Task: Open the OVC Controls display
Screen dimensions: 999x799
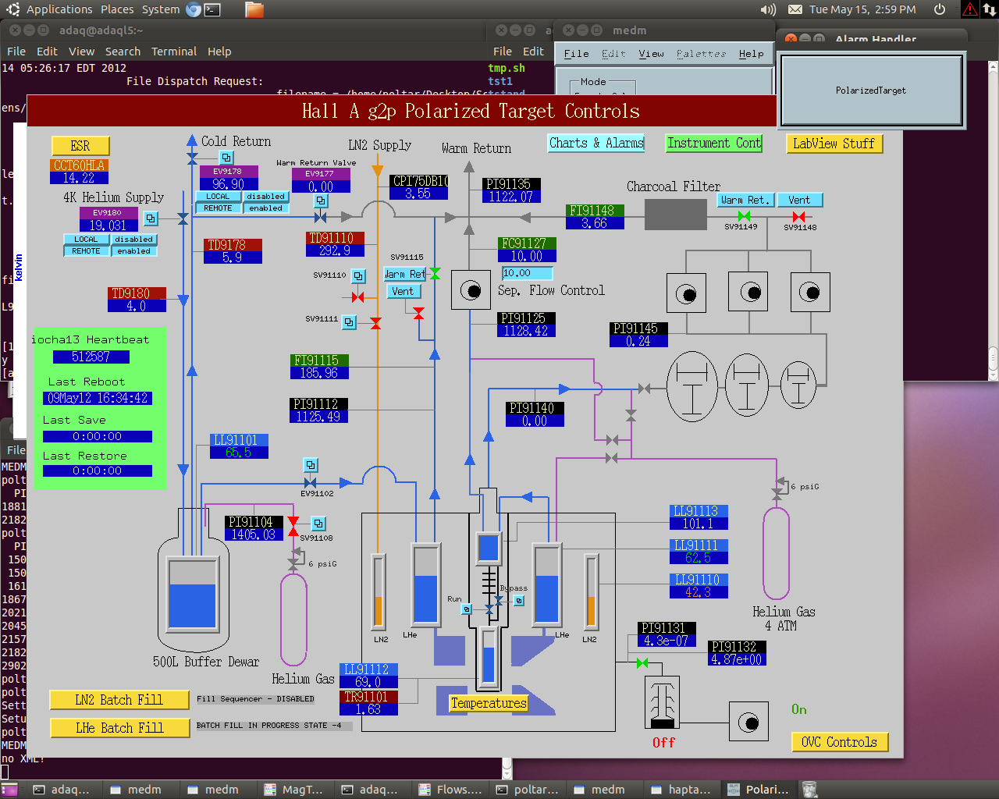Action: click(840, 742)
